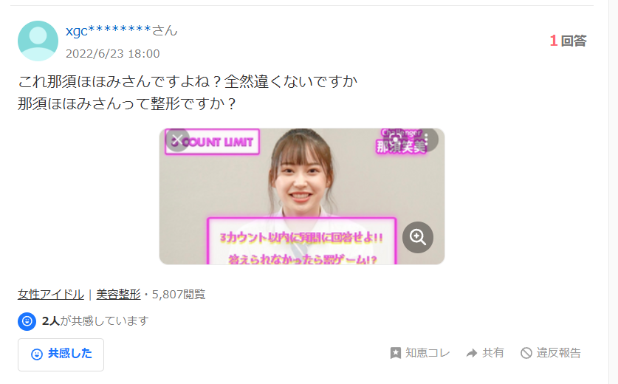Click the 知恵コレ label text
This screenshot has width=618, height=384.
click(x=428, y=353)
